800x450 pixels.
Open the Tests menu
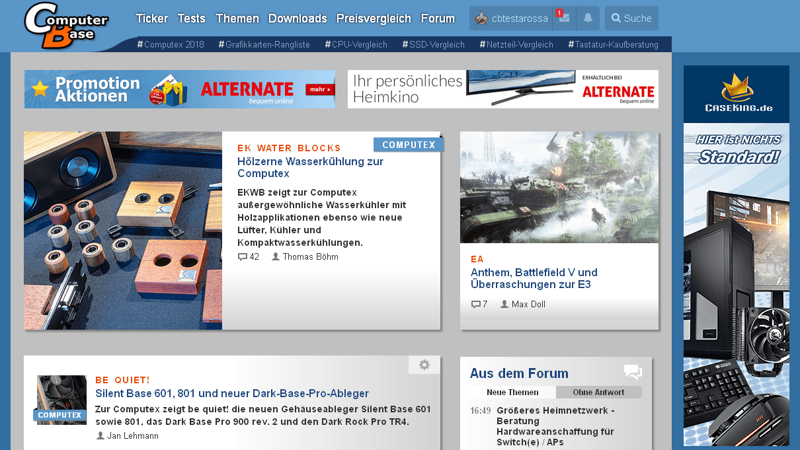[x=192, y=19]
